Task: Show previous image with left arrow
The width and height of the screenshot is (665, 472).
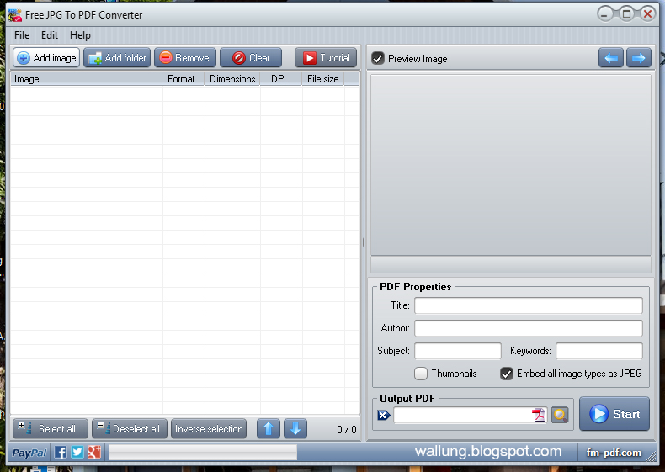Action: pyautogui.click(x=611, y=58)
